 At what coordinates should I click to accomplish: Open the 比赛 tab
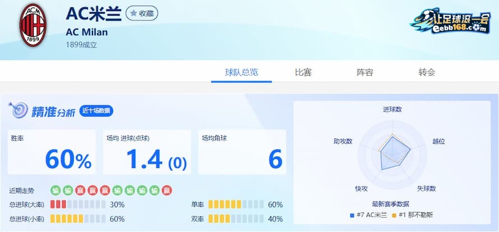click(303, 72)
